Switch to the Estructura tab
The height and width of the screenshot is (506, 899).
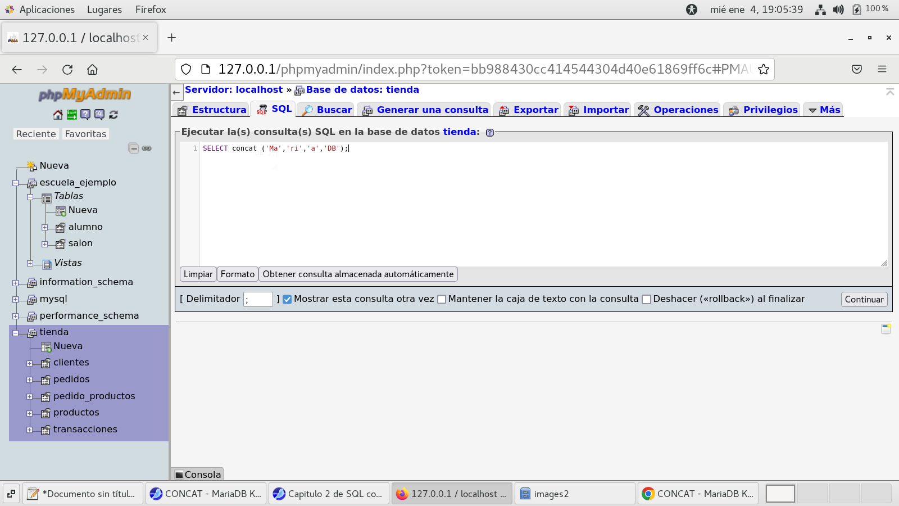[212, 110]
